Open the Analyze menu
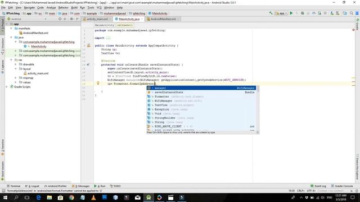 (51, 7)
